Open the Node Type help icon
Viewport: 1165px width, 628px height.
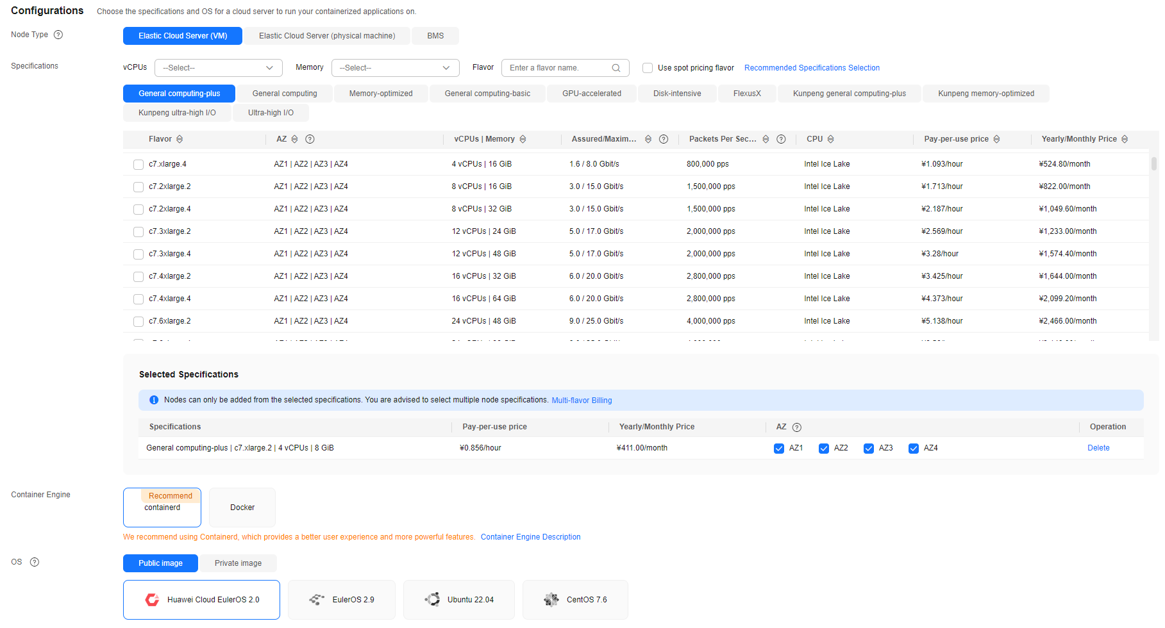pyautogui.click(x=58, y=35)
